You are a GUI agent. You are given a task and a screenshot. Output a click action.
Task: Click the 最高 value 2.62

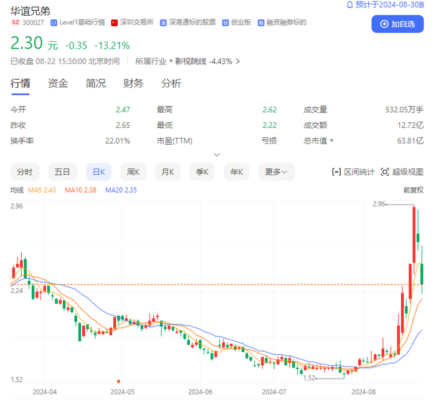(270, 110)
